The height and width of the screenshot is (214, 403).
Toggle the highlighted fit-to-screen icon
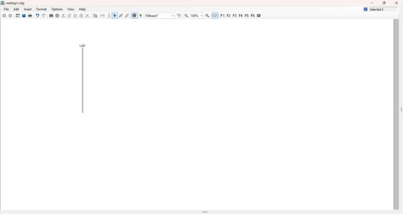(x=215, y=16)
